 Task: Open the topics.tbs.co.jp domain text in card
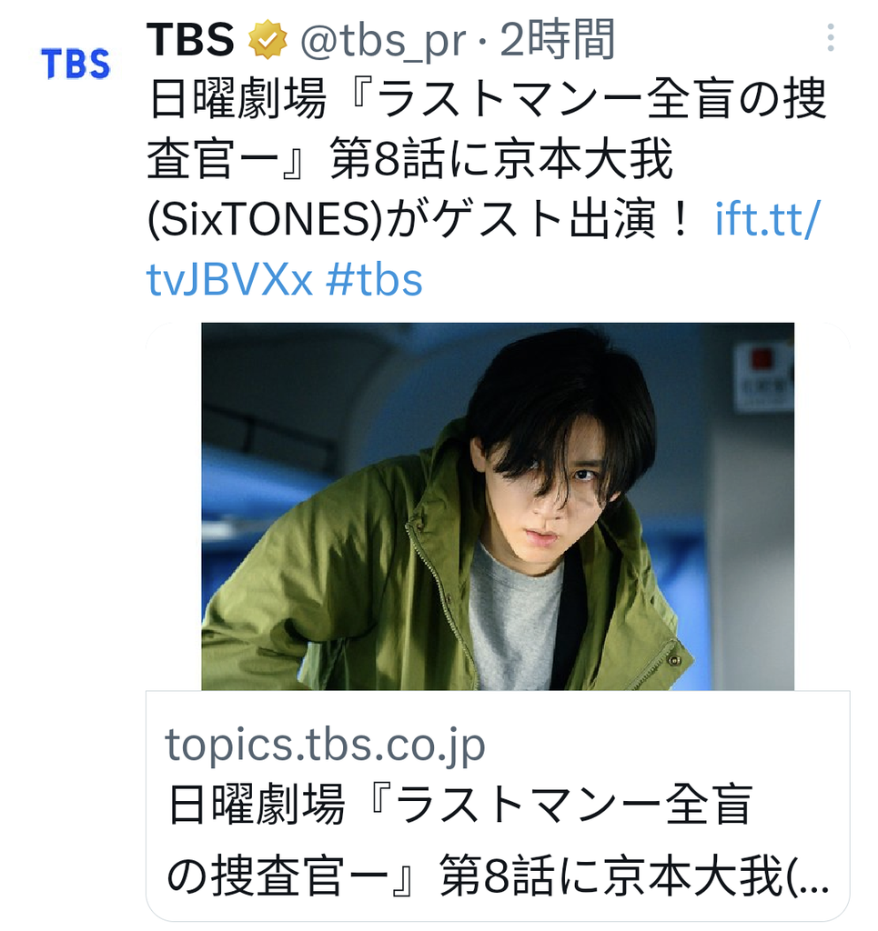(x=325, y=743)
